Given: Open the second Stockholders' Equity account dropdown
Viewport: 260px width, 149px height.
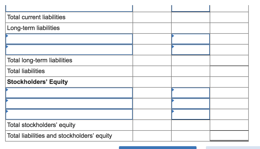Looking at the screenshot, I should 69,103.
